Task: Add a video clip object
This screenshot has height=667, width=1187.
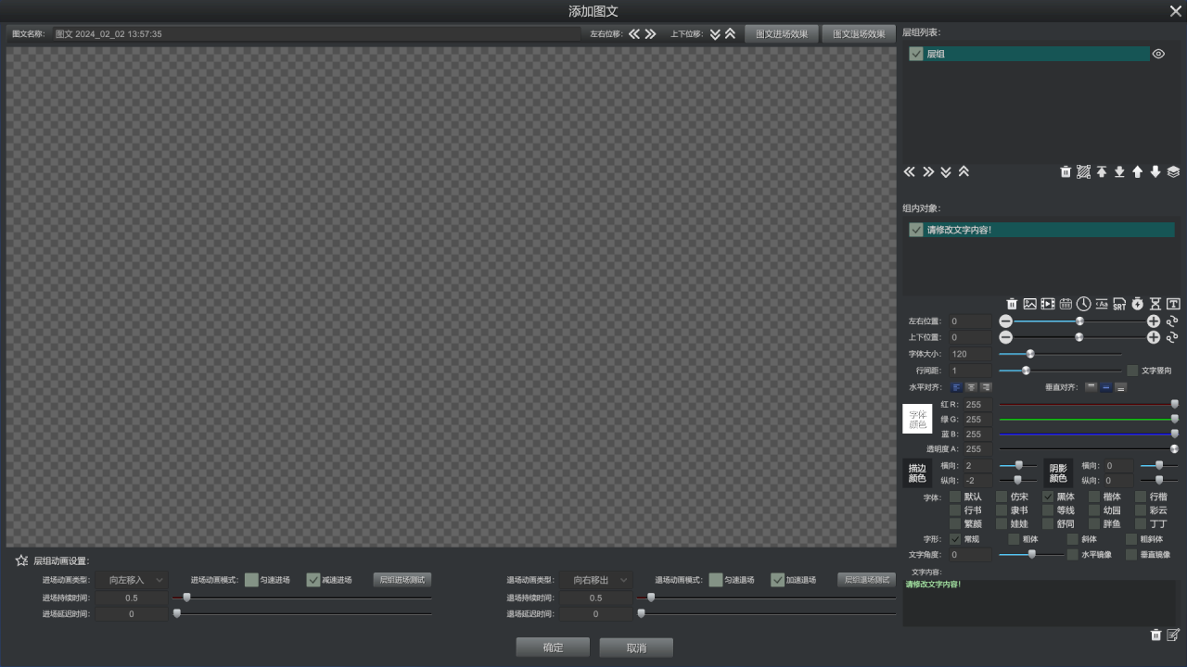Action: point(1047,304)
